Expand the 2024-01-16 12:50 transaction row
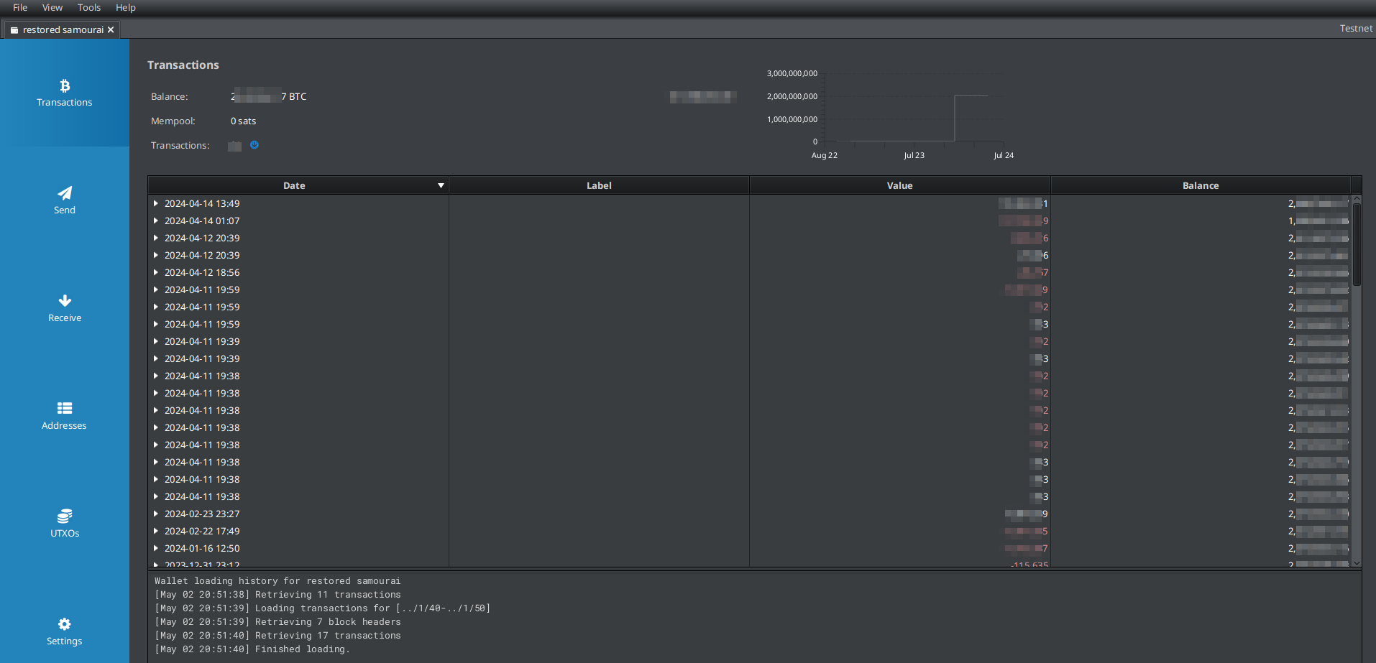 pos(155,548)
